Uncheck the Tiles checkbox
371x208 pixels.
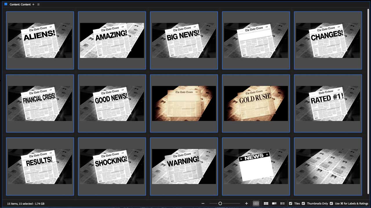291,203
